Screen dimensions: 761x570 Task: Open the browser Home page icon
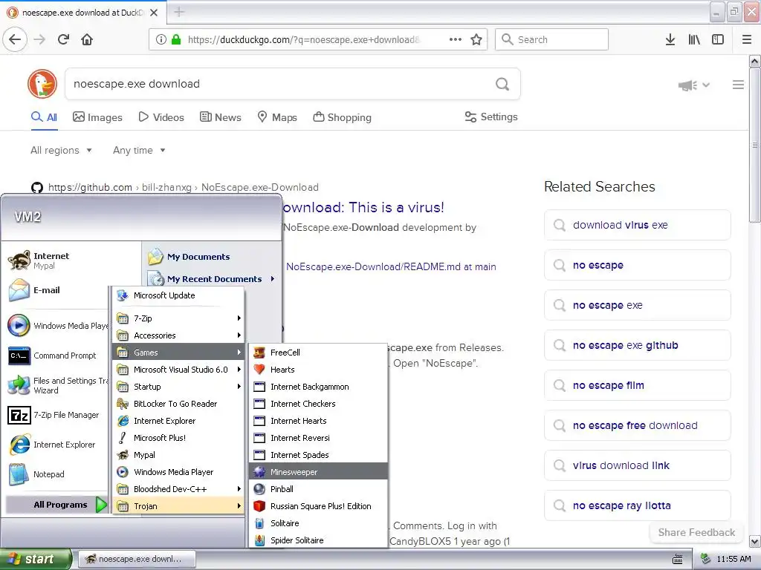[87, 39]
